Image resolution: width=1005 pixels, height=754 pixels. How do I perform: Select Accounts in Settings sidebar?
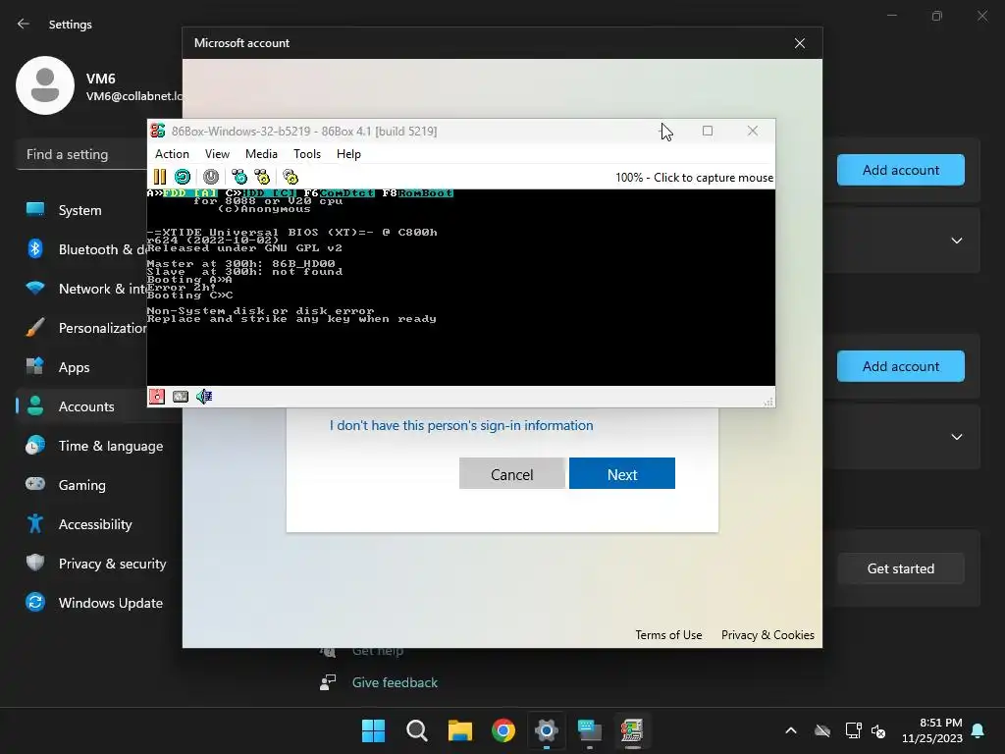(86, 406)
